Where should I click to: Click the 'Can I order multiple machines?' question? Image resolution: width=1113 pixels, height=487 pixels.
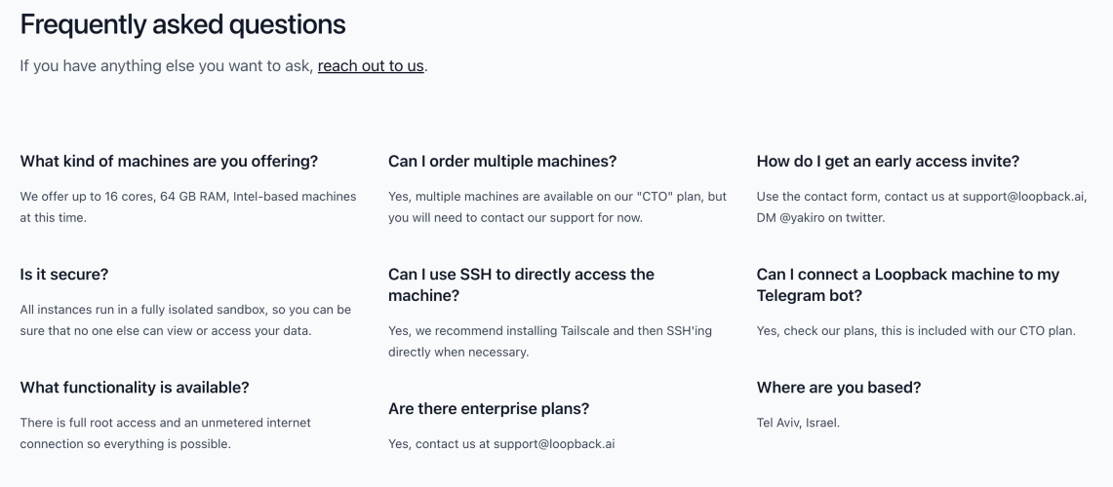(x=502, y=162)
